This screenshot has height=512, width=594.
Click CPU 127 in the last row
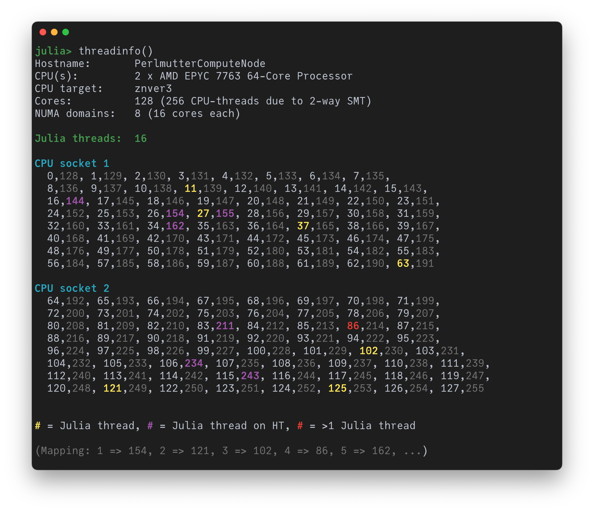pyautogui.click(x=450, y=389)
